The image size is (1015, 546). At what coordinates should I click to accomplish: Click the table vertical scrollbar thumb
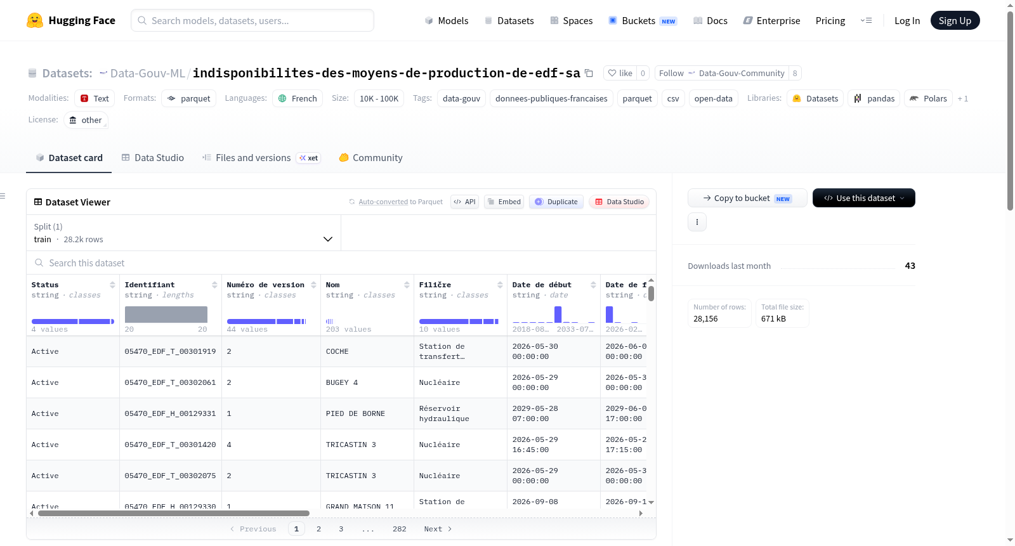[651, 294]
